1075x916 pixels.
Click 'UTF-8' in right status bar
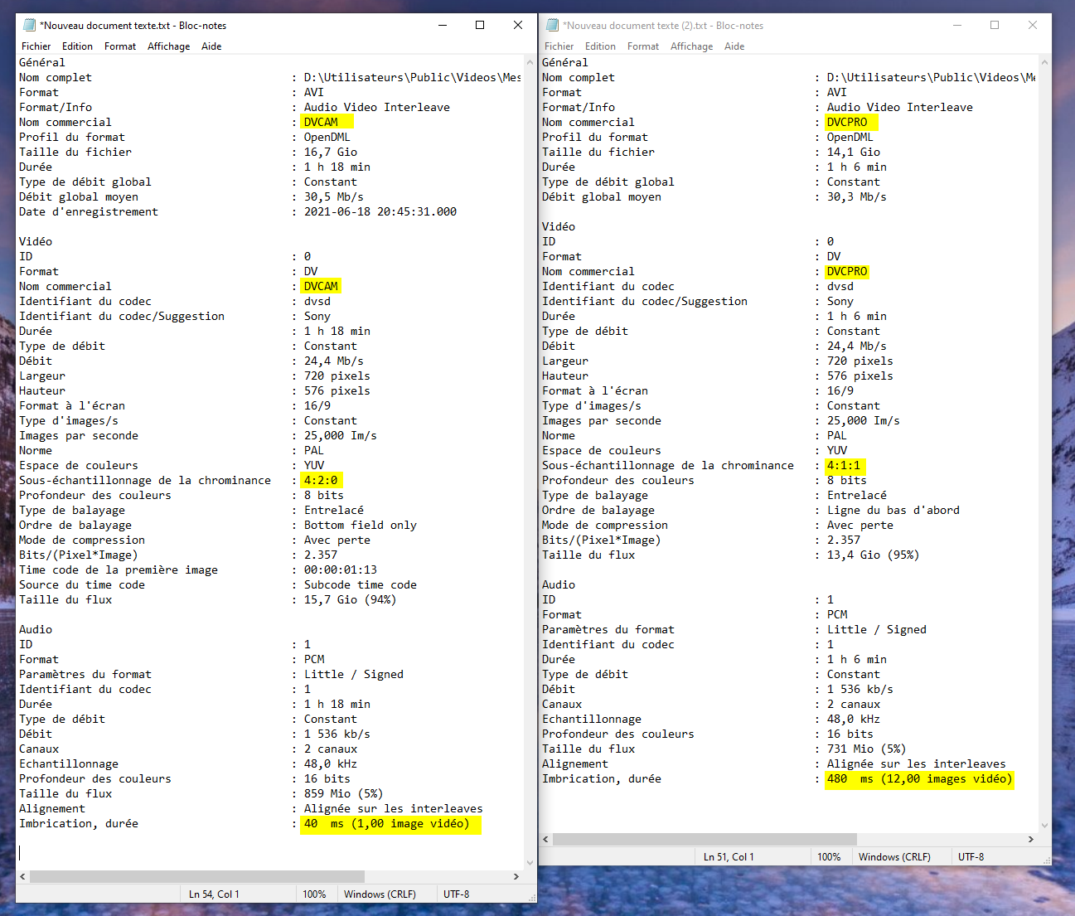tap(971, 857)
